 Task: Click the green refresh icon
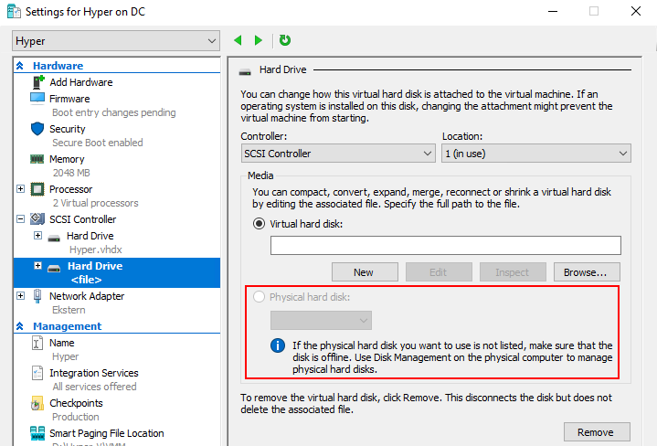click(285, 40)
